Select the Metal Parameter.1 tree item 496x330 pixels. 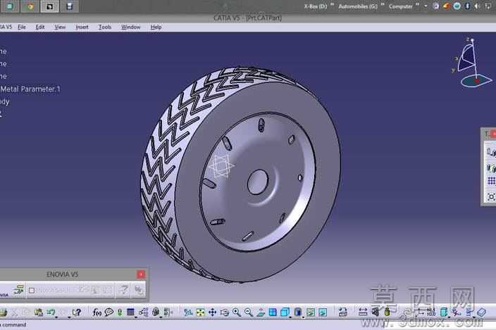pos(30,89)
